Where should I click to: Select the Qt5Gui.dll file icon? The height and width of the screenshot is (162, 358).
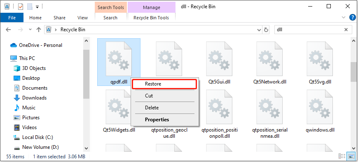[x=219, y=59]
